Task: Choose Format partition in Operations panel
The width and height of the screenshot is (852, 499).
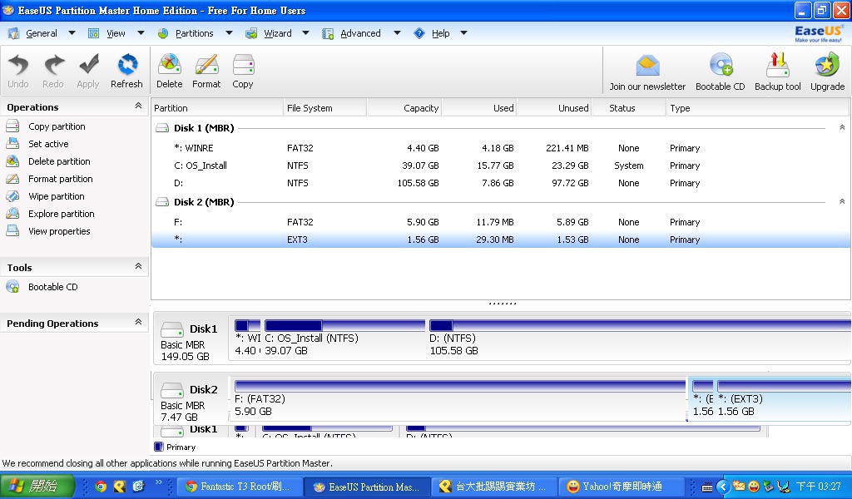Action: (x=60, y=179)
